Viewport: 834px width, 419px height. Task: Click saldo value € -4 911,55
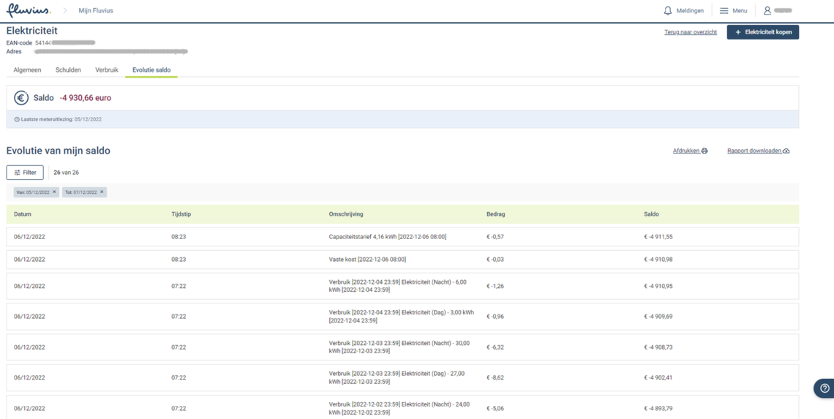coord(658,237)
